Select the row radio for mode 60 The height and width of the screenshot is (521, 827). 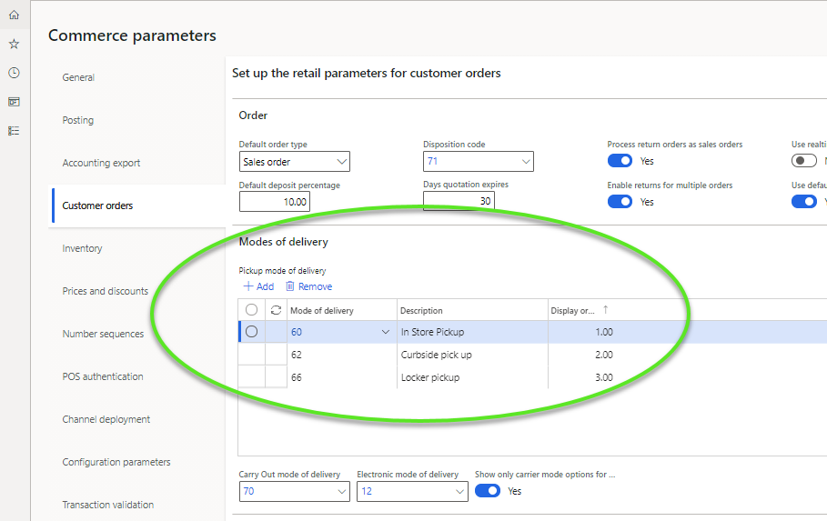click(252, 332)
